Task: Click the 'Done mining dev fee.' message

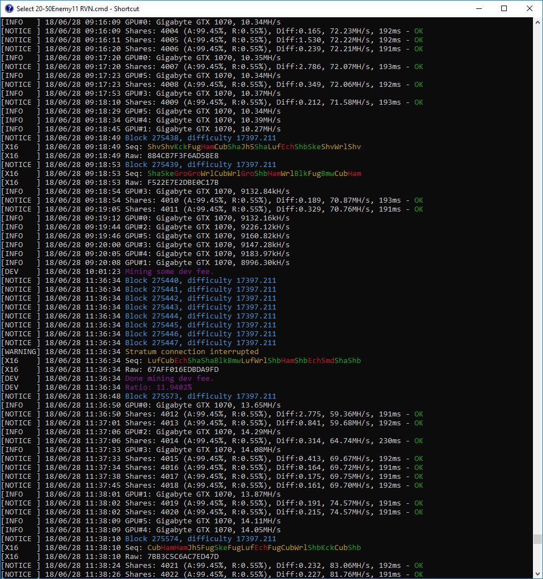Action: pos(169,378)
